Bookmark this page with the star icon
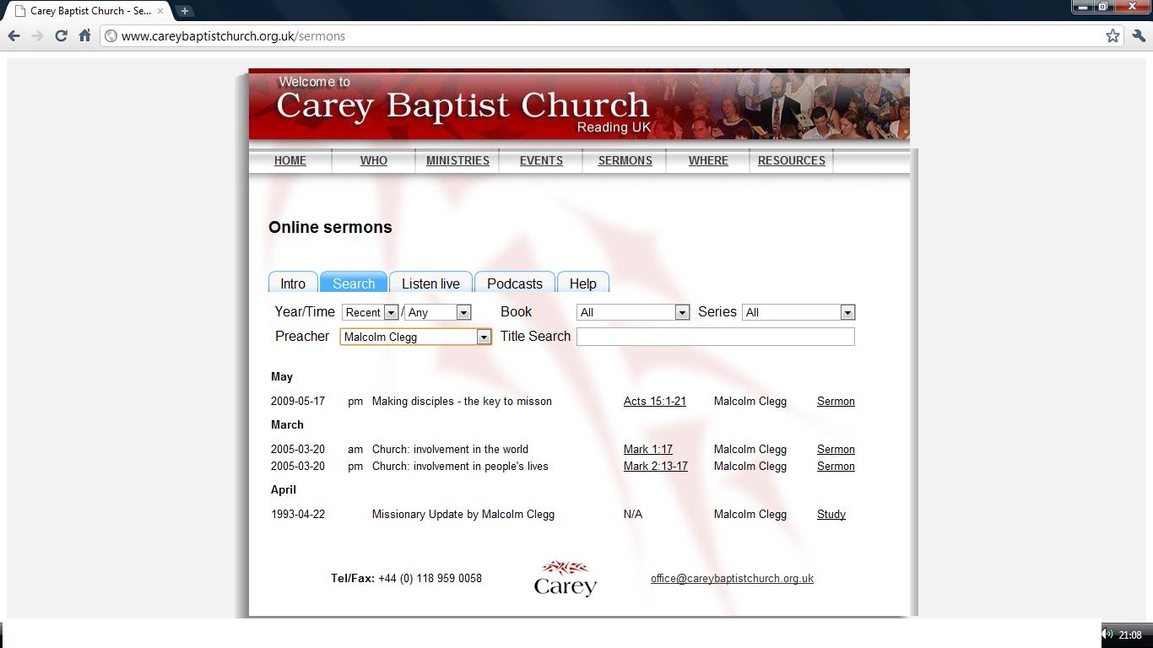 pos(1112,35)
